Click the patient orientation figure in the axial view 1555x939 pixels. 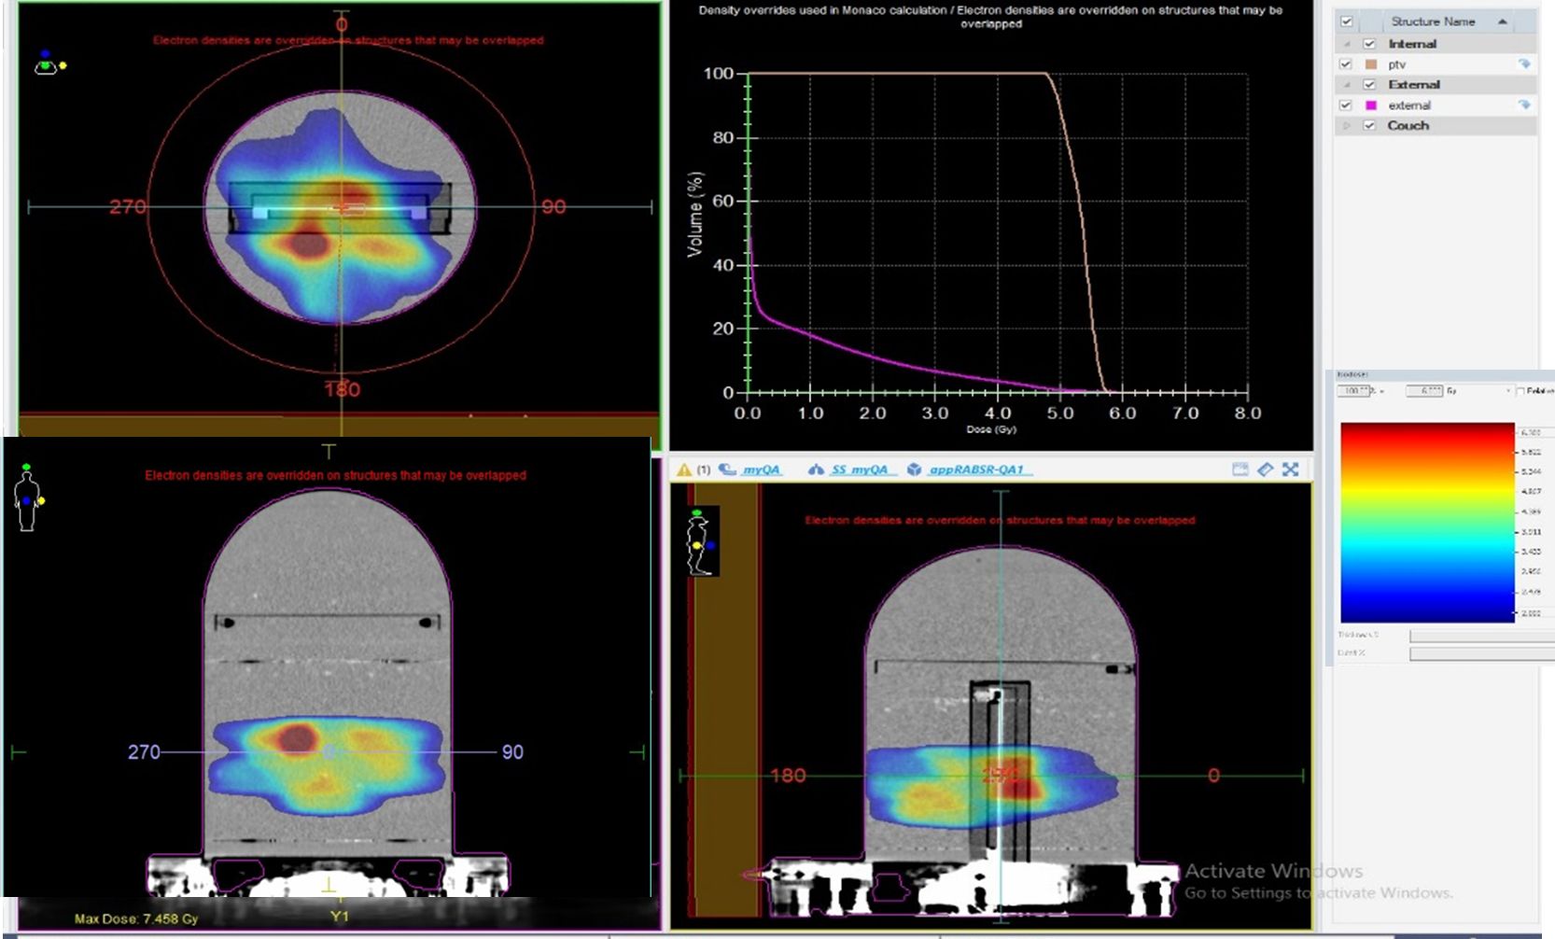(x=49, y=63)
